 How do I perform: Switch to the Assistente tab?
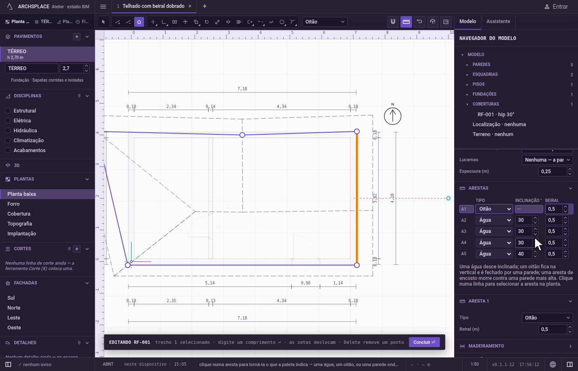(x=498, y=21)
